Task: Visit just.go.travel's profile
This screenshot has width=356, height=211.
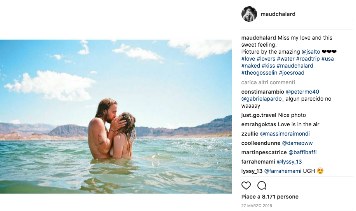Action: coord(259,115)
